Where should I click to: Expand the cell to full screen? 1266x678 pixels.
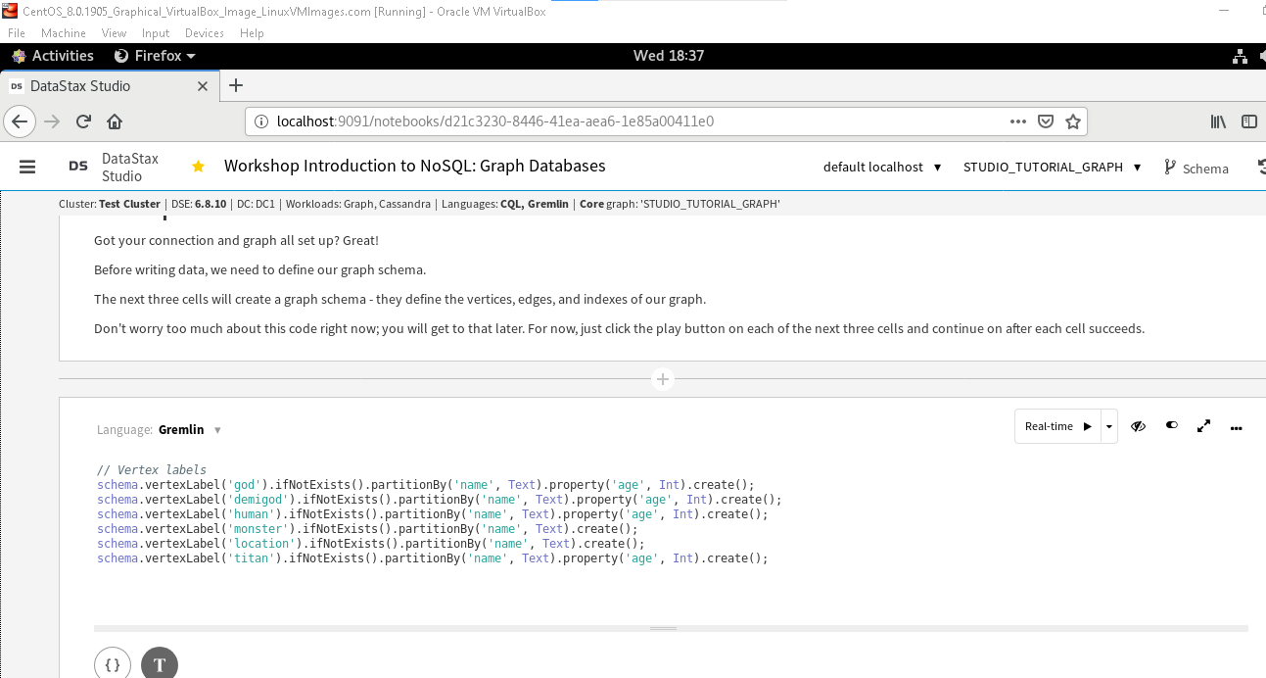(x=1203, y=426)
